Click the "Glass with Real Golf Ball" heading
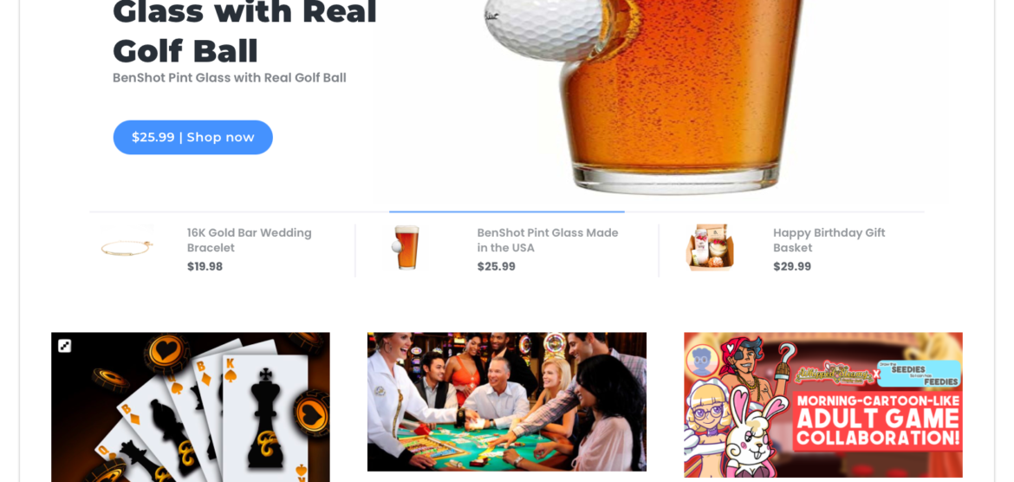This screenshot has width=1014, height=482. 244,31
